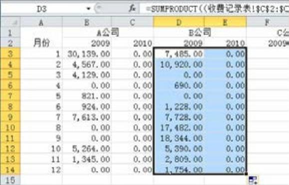Click the A公司 merged header cell
Image resolution: width=289 pixels, height=185 pixels.
pyautogui.click(x=108, y=33)
